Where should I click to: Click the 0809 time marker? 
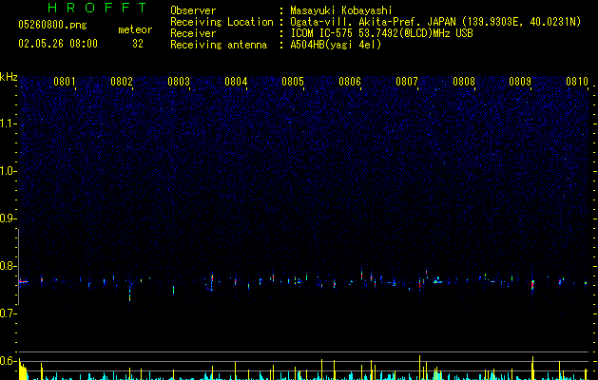point(520,82)
